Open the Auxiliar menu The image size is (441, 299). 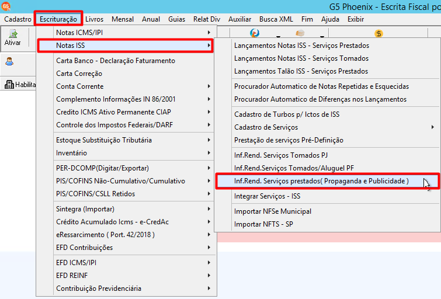click(x=239, y=19)
